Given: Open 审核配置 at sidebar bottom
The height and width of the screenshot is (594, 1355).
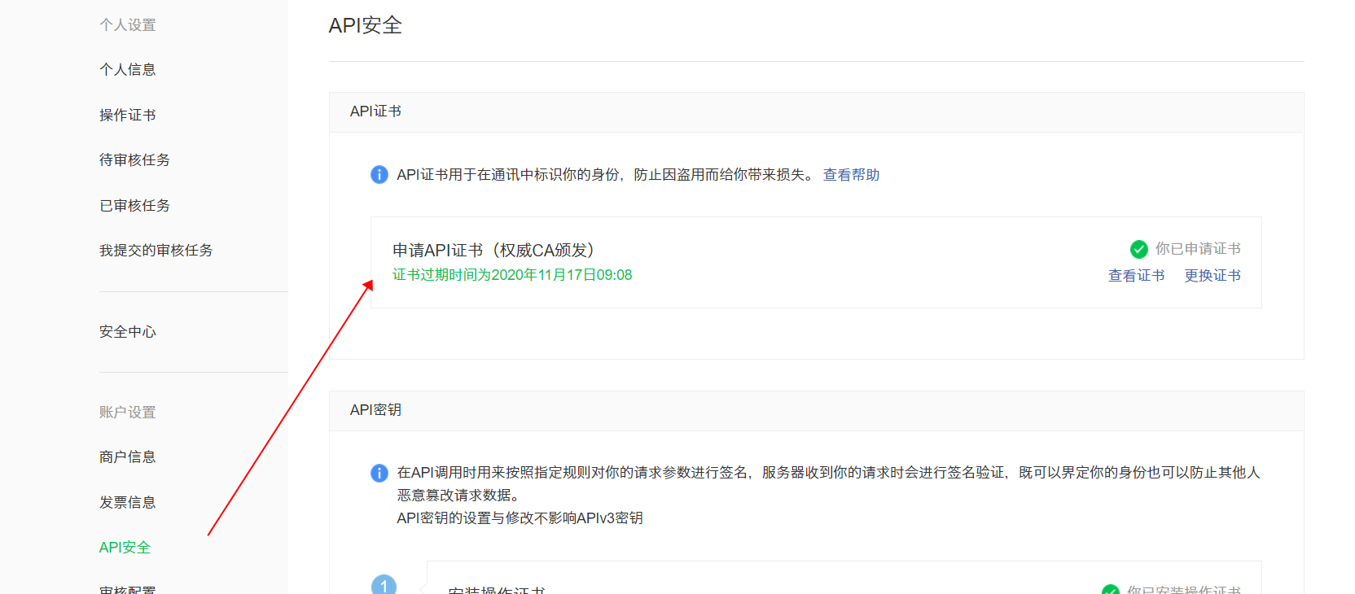Looking at the screenshot, I should pos(128,589).
